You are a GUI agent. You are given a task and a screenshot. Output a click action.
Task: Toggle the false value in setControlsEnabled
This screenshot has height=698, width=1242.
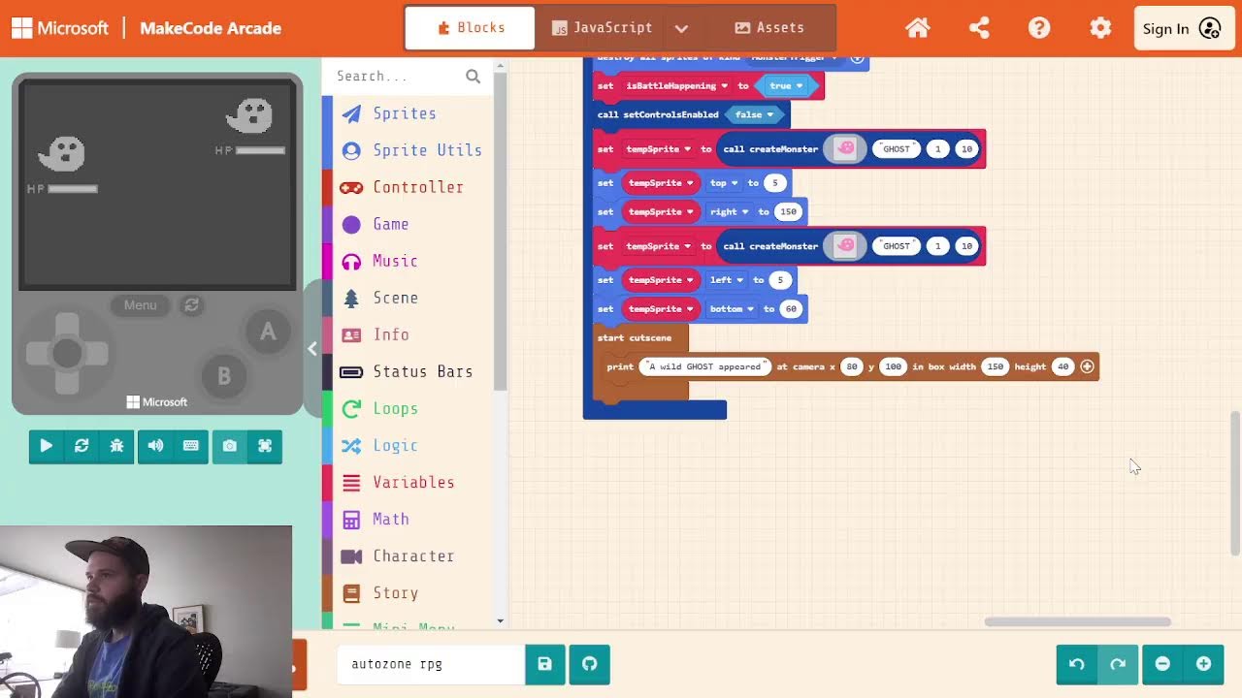754,114
